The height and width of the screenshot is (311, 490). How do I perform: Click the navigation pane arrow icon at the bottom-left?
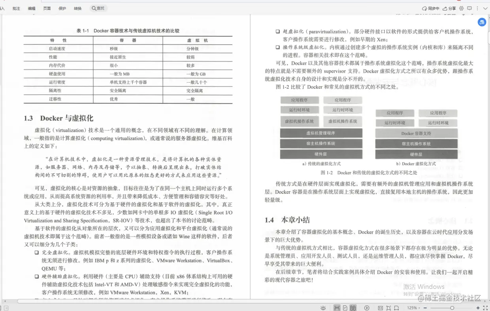point(6,308)
